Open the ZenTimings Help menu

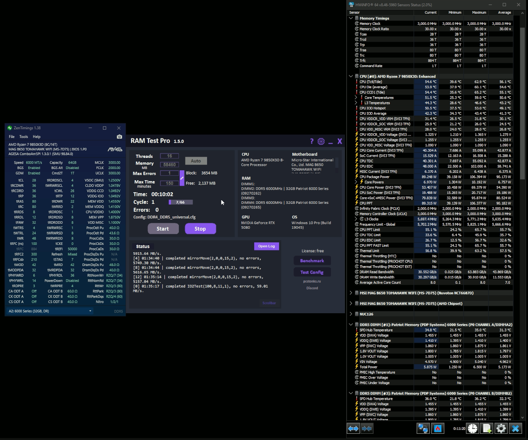36,136
